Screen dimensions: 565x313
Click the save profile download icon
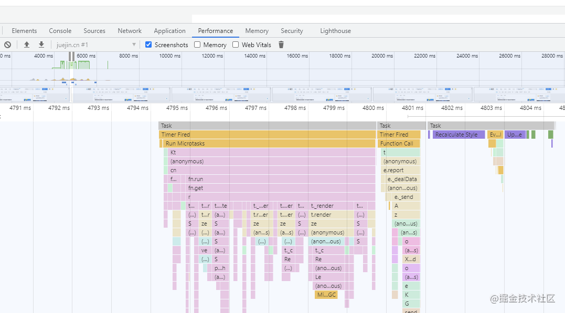[x=41, y=45]
